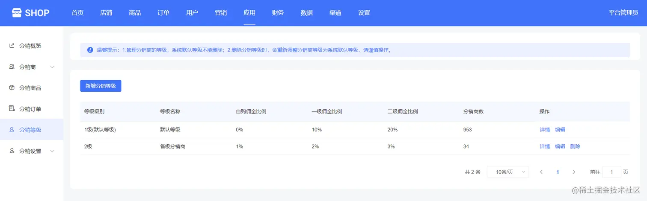Expand the 分销设置 sidebar submenu chevron
Image resolution: width=647 pixels, height=201 pixels.
click(x=52, y=151)
